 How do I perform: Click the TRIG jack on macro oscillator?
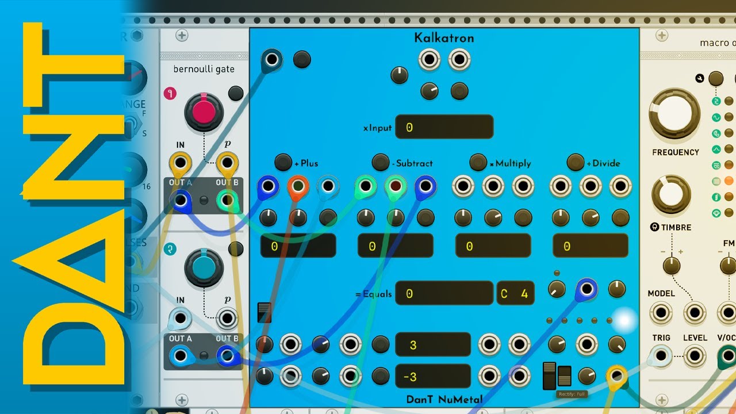point(661,356)
